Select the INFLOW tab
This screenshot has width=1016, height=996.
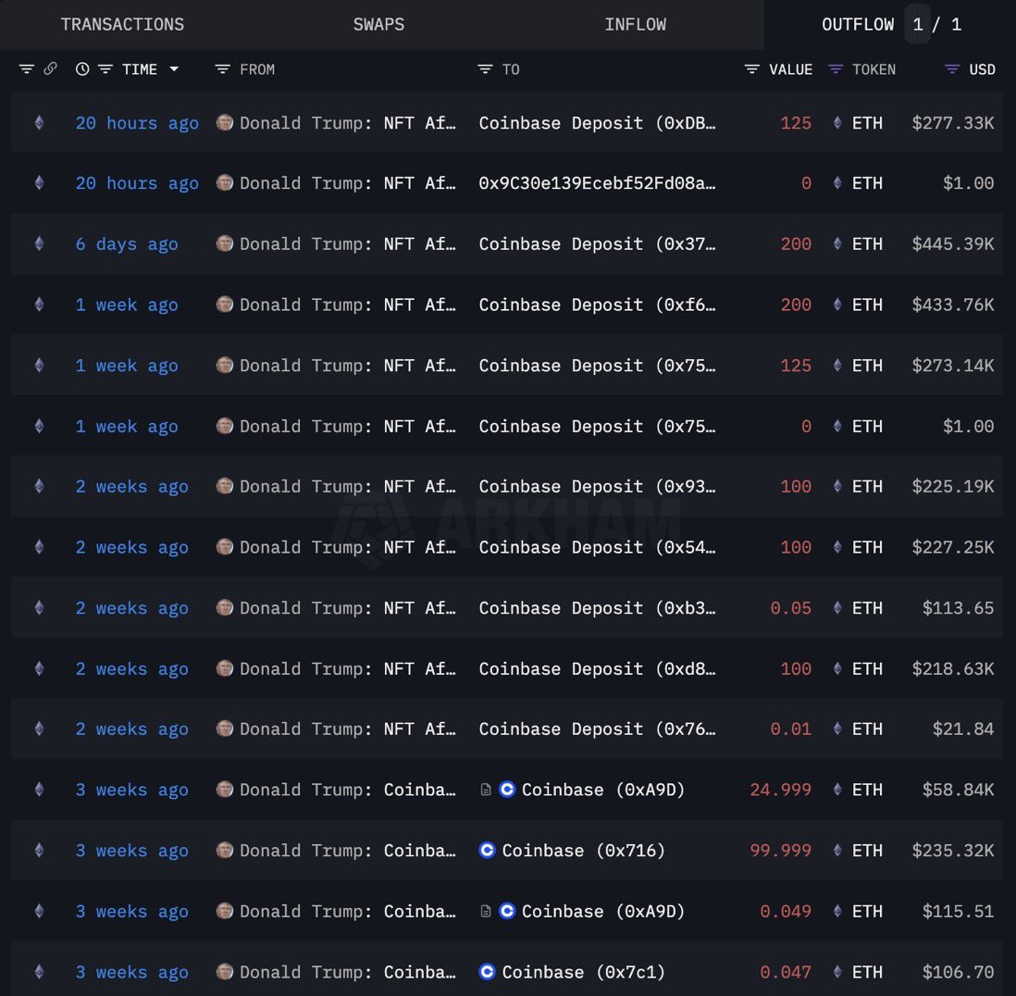pyautogui.click(x=635, y=24)
